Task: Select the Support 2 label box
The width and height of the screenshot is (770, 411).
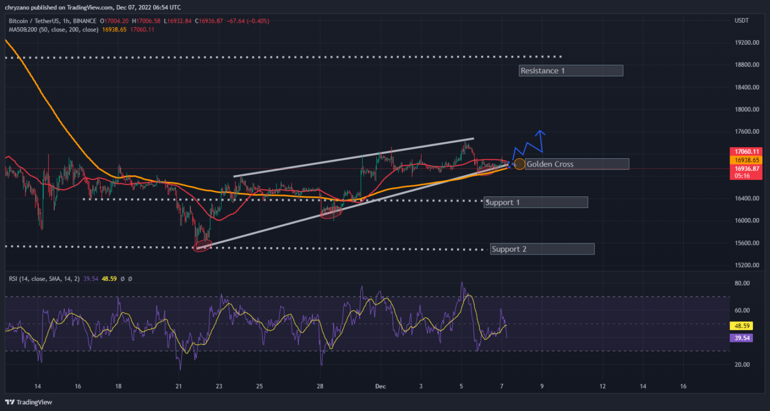Action: [542, 249]
